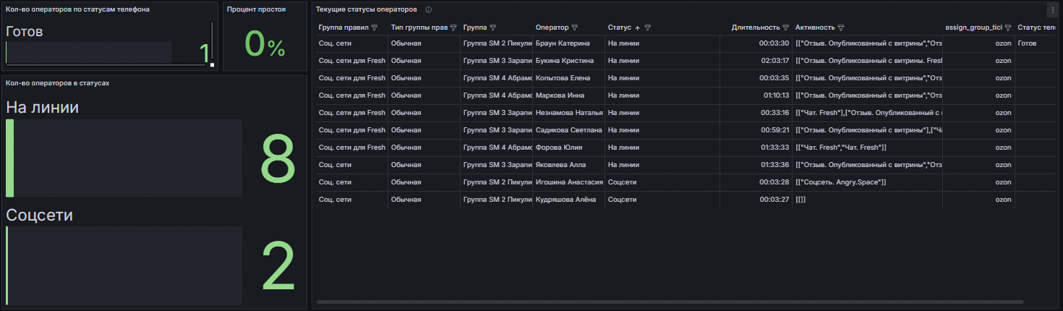Screen dimensions: 1063x311
Task: Select the Оператор column header
Action: (552, 27)
